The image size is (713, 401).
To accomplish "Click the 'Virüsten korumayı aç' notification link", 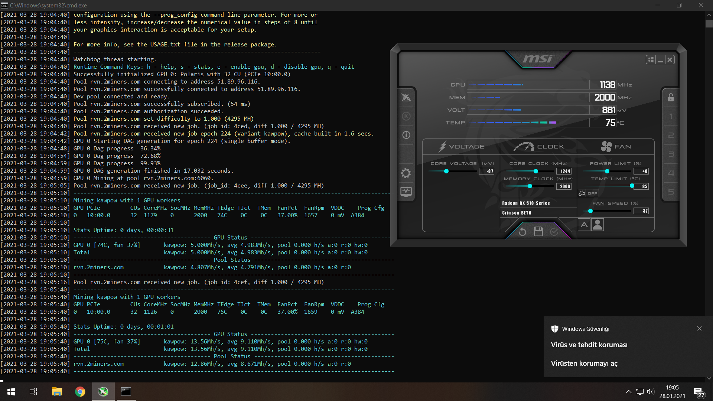I will (584, 363).
